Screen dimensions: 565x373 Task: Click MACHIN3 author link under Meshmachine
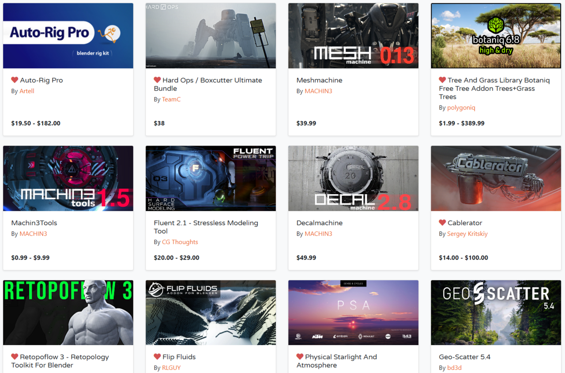point(318,91)
